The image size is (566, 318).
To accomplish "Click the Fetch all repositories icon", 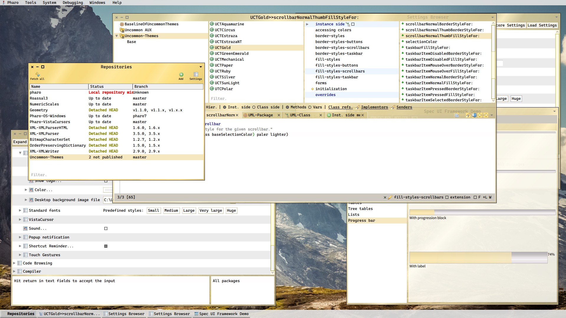I will [x=37, y=75].
